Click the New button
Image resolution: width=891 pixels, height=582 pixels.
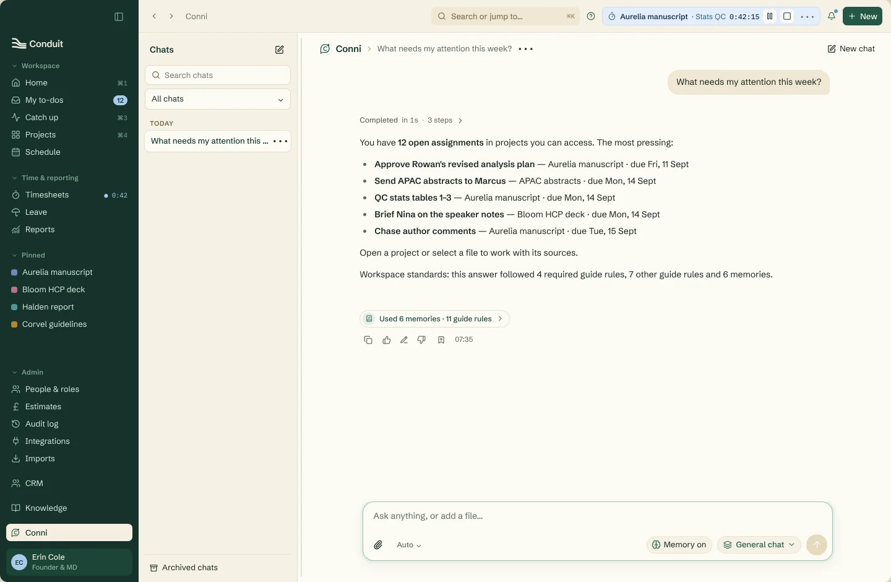pos(863,17)
